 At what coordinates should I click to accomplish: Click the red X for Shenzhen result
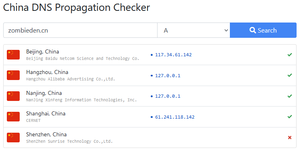click(x=290, y=138)
